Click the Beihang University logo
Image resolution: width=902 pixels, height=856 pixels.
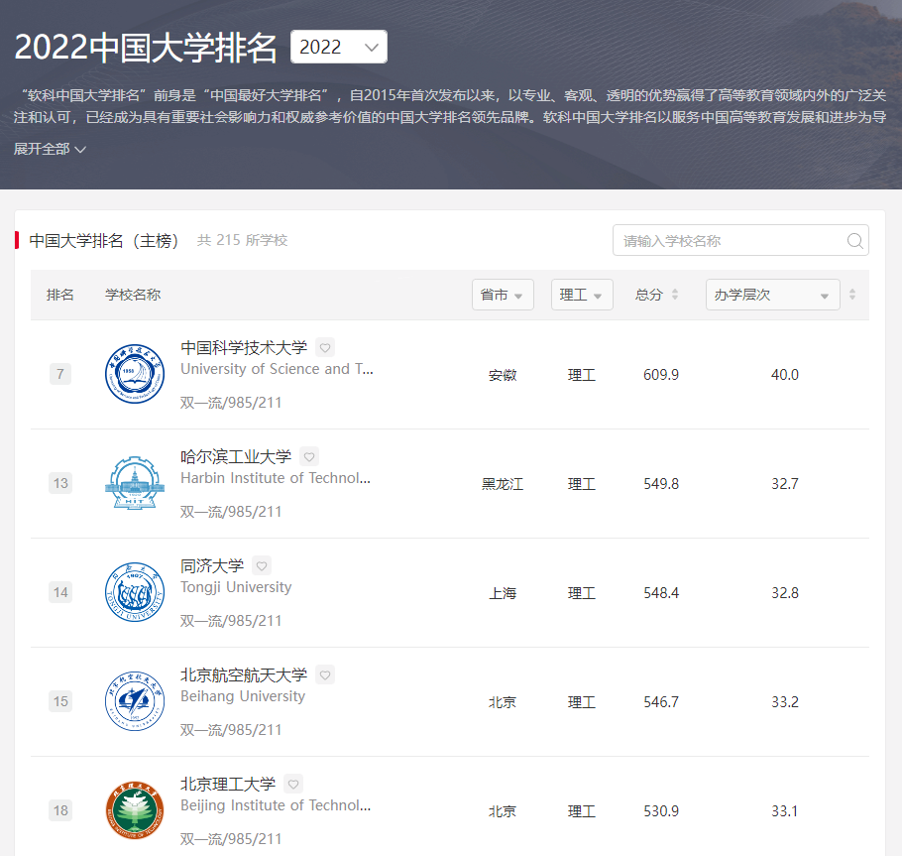click(135, 701)
